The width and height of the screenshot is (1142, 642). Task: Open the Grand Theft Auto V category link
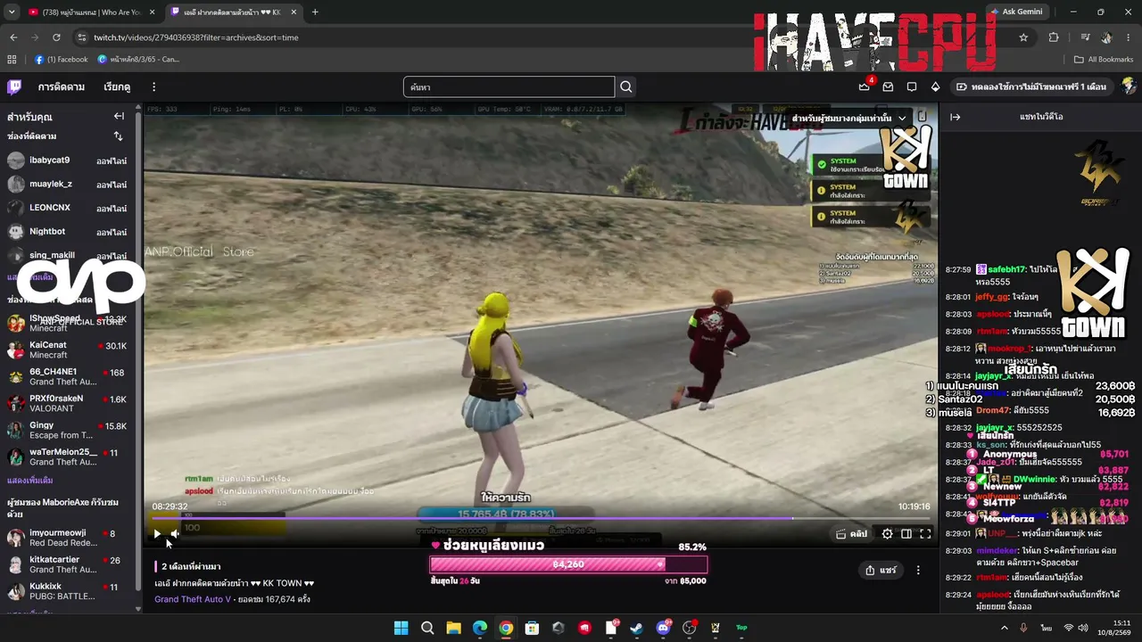[x=193, y=599]
